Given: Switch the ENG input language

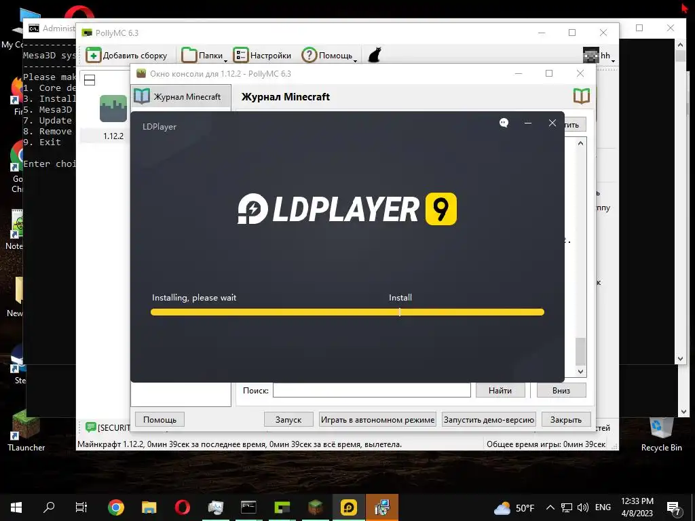Looking at the screenshot, I should point(603,507).
